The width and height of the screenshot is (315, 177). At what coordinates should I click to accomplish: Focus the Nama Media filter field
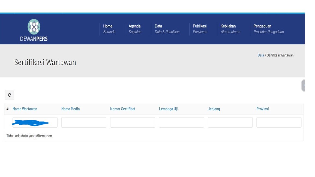84,122
